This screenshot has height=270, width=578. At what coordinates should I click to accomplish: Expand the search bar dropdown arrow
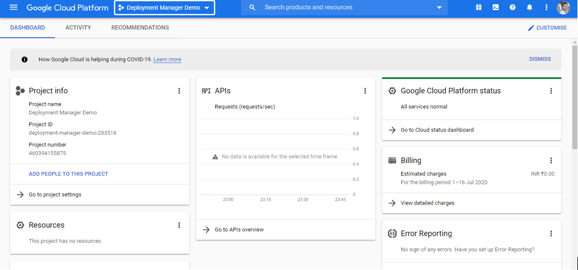(439, 7)
